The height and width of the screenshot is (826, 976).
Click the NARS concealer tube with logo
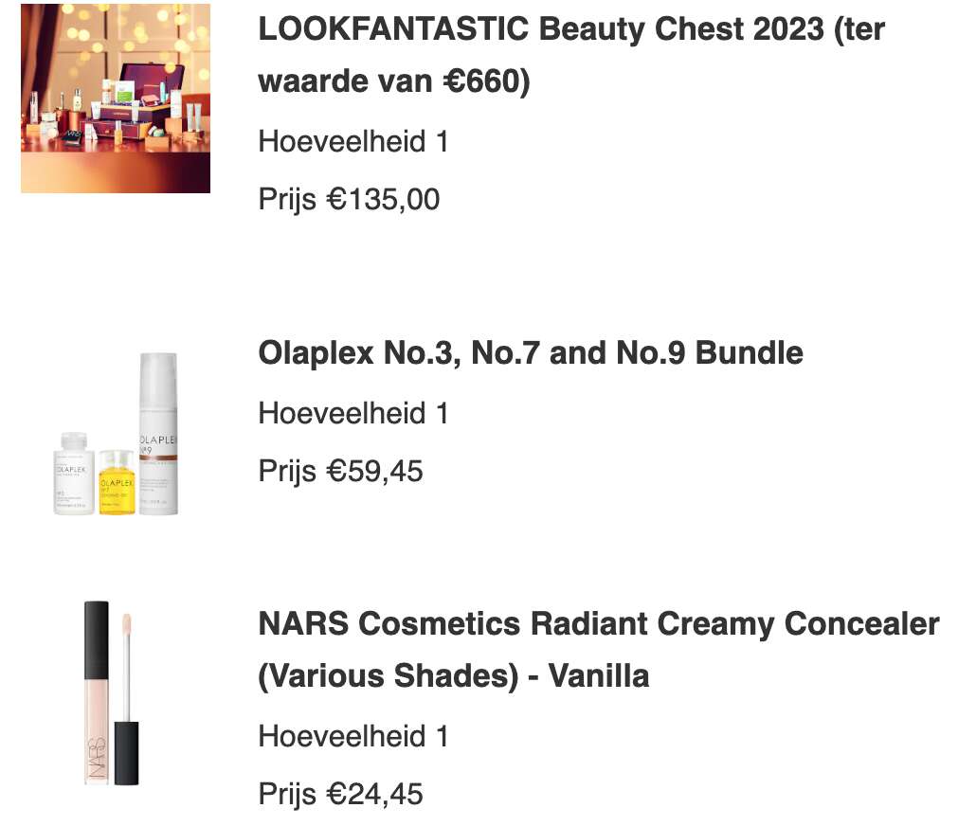tap(97, 692)
